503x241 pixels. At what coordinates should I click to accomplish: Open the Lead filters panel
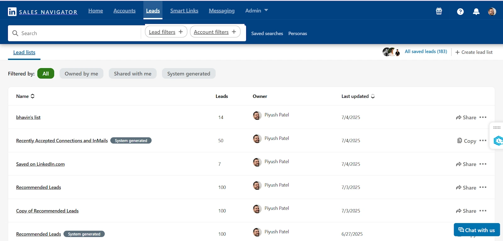[166, 32]
